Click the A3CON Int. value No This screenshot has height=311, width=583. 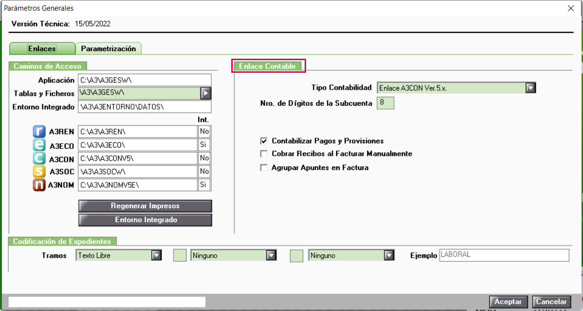point(205,158)
